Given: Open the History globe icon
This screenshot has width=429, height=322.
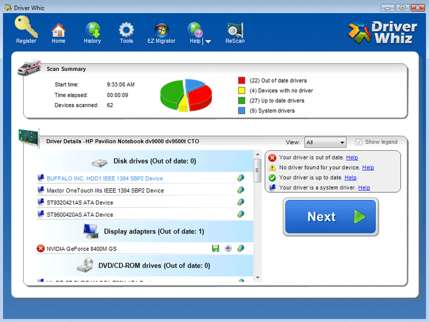Looking at the screenshot, I should 93,30.
